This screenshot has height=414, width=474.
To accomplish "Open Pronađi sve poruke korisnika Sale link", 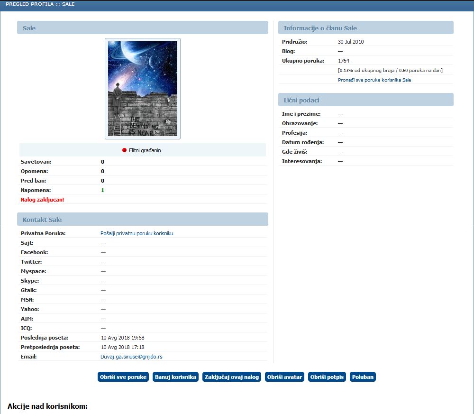I will tap(374, 80).
